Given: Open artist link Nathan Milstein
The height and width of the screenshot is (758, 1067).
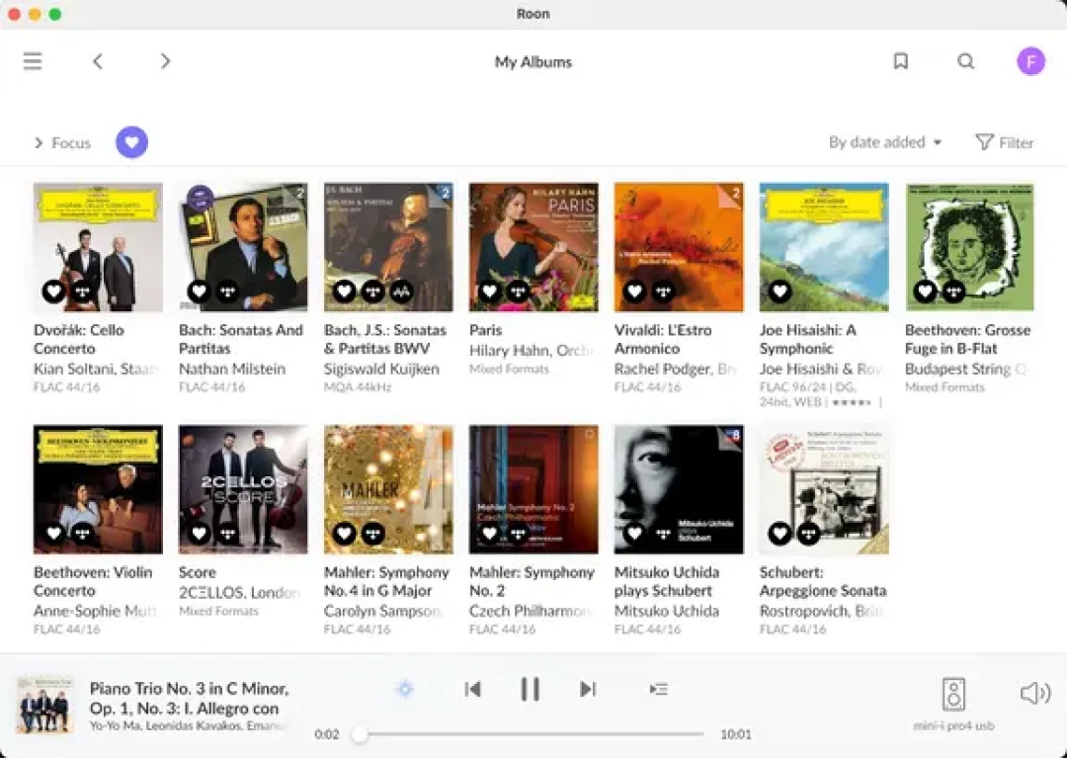Looking at the screenshot, I should point(232,369).
